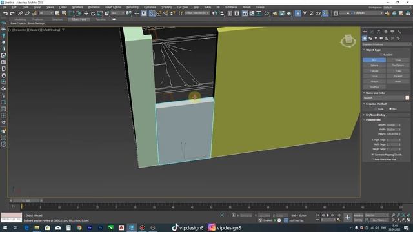The height and width of the screenshot is (232, 413).
Task: Select the Cube creation method radio
Action: pos(376,109)
